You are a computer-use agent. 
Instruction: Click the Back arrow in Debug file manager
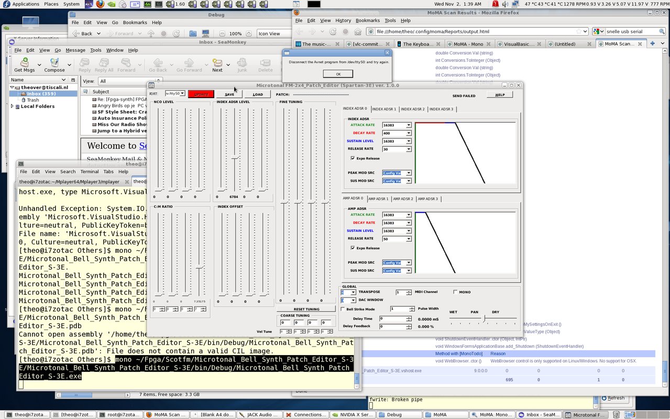click(82, 34)
